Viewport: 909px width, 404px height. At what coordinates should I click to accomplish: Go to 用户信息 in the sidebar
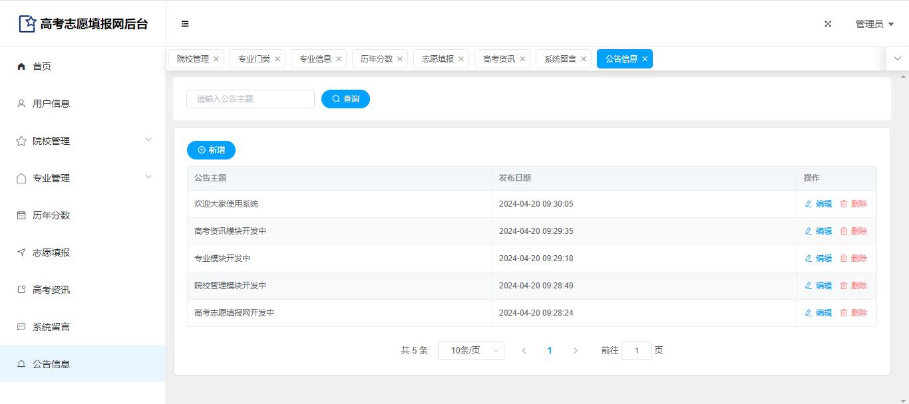pyautogui.click(x=51, y=104)
